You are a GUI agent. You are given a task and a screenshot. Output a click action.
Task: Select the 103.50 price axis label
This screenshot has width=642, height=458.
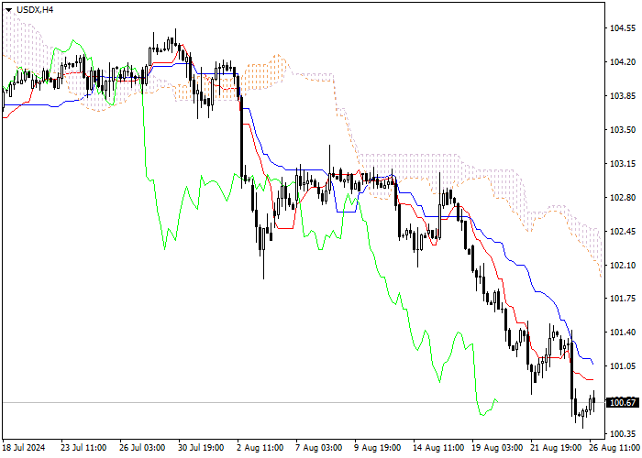point(623,130)
